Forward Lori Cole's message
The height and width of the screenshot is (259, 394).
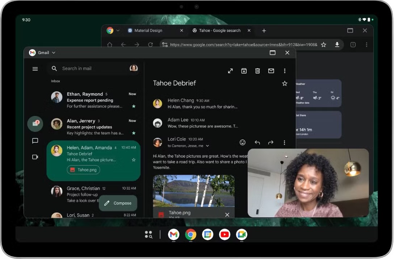click(x=271, y=143)
